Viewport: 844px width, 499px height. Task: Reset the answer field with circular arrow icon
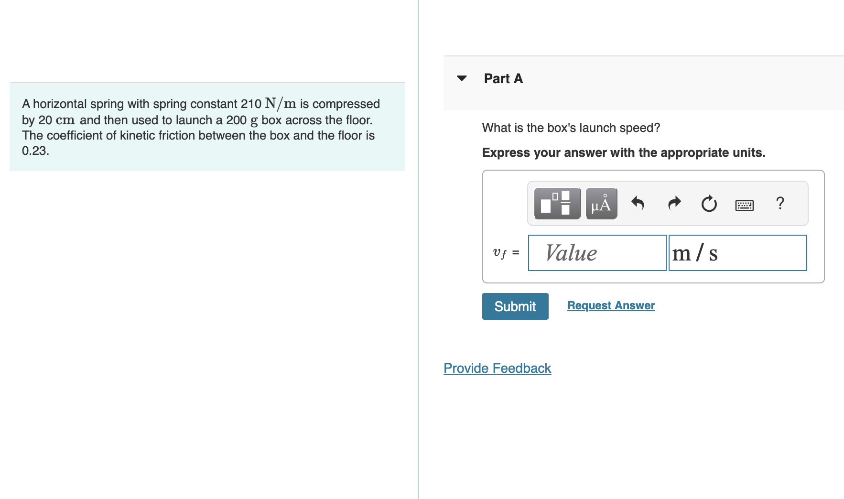pos(709,203)
